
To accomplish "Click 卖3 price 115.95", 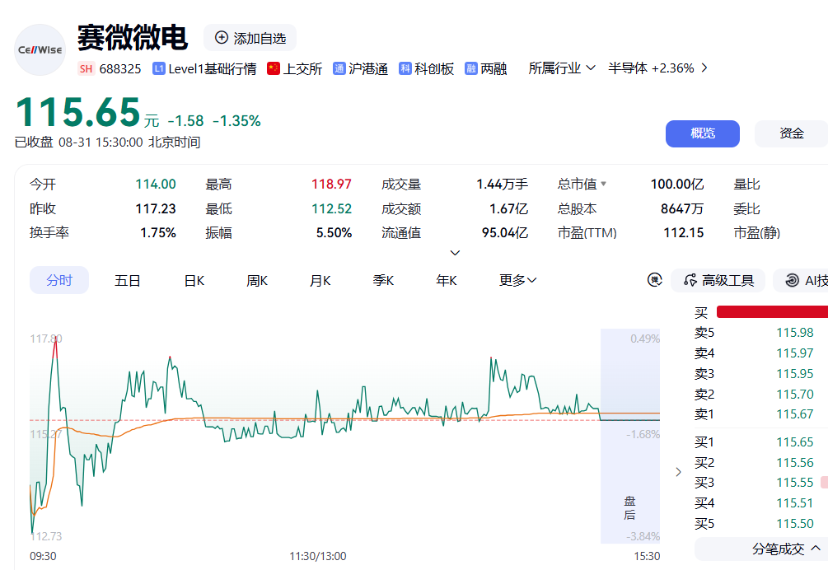I will [795, 374].
